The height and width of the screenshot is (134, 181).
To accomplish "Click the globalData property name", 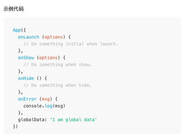I will 31,120.
